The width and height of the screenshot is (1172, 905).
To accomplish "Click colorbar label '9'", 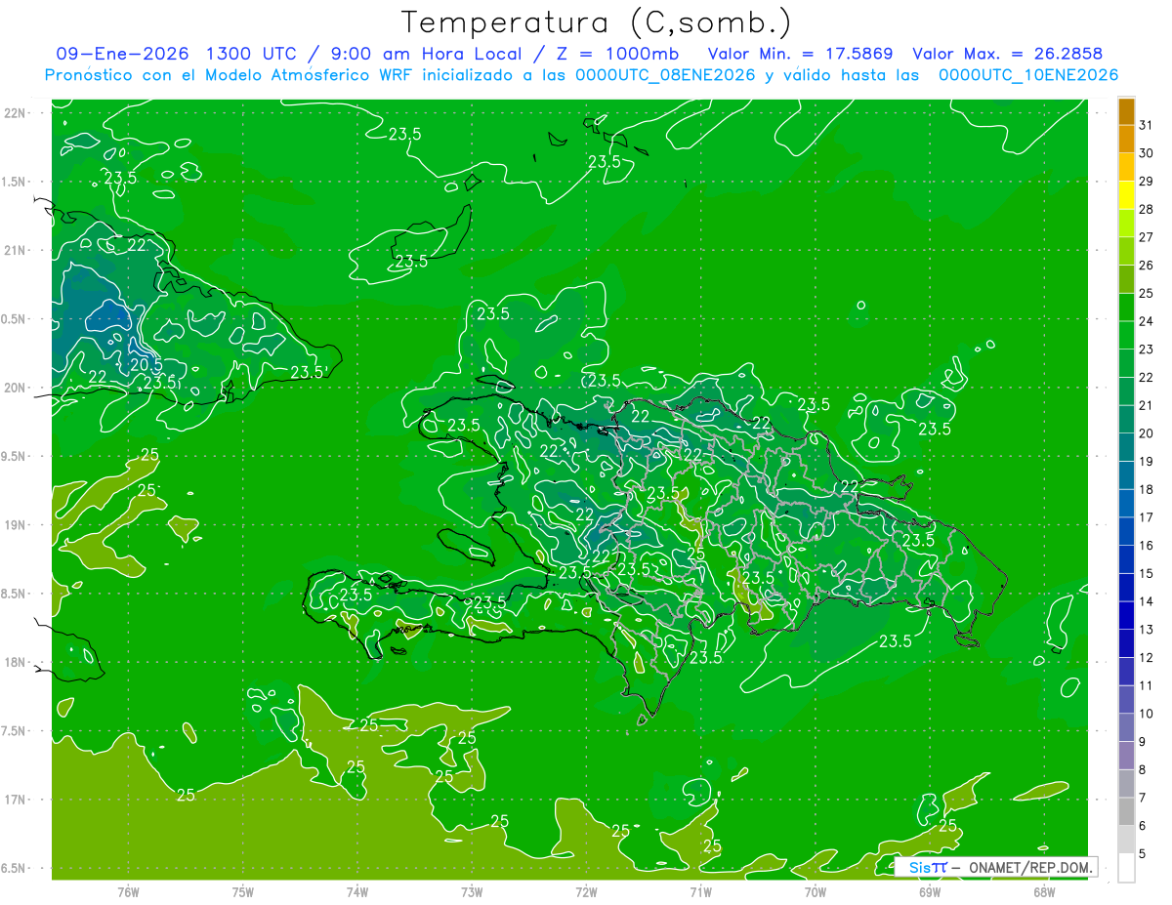I will tap(1144, 742).
